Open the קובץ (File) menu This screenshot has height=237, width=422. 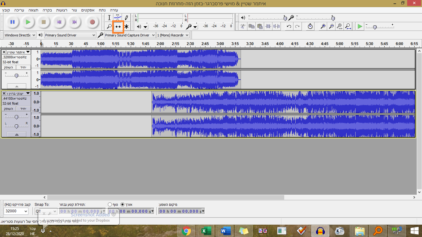coord(6,10)
